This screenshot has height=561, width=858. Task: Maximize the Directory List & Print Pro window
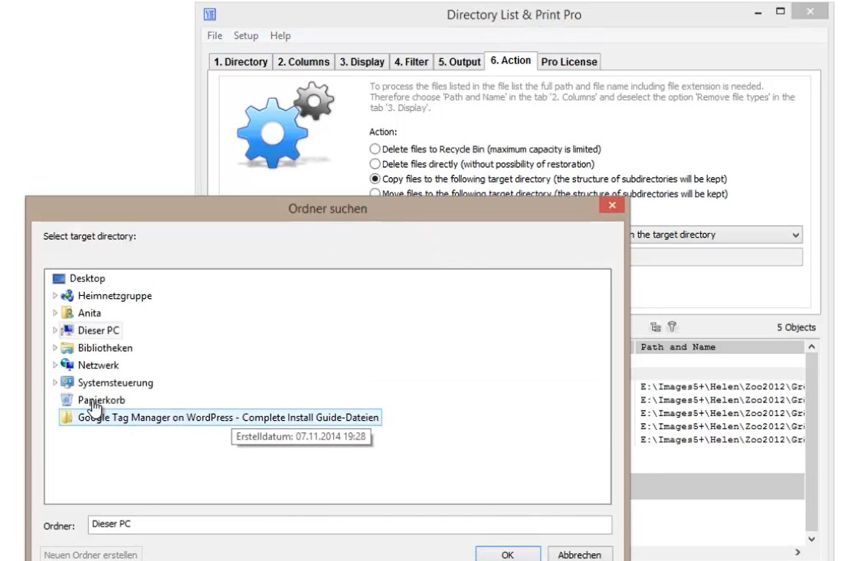pos(781,11)
